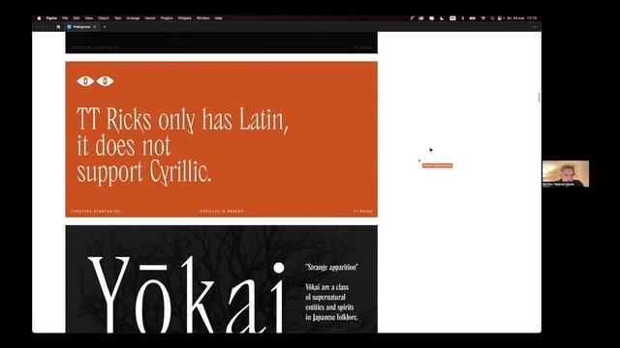The height and width of the screenshot is (348, 620).
Task: Click the orange slide's left footer label
Action: click(x=95, y=212)
